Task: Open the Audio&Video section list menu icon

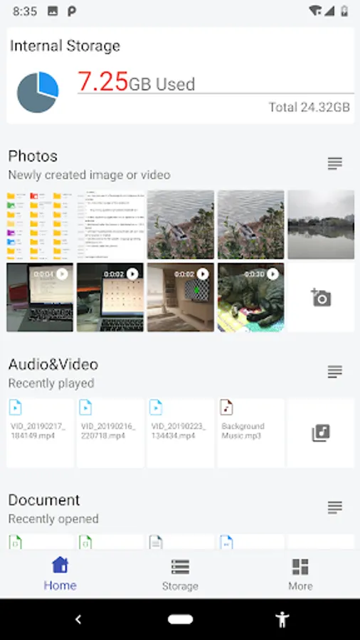Action: [334, 372]
